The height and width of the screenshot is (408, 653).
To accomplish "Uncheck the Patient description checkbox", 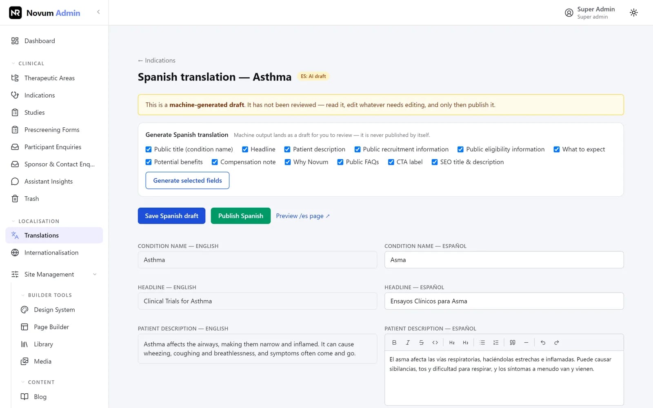I will tap(287, 149).
